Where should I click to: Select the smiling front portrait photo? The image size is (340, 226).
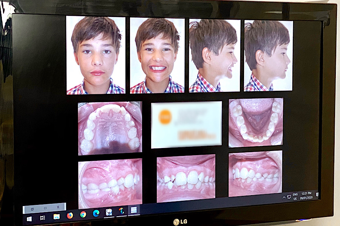point(157,55)
